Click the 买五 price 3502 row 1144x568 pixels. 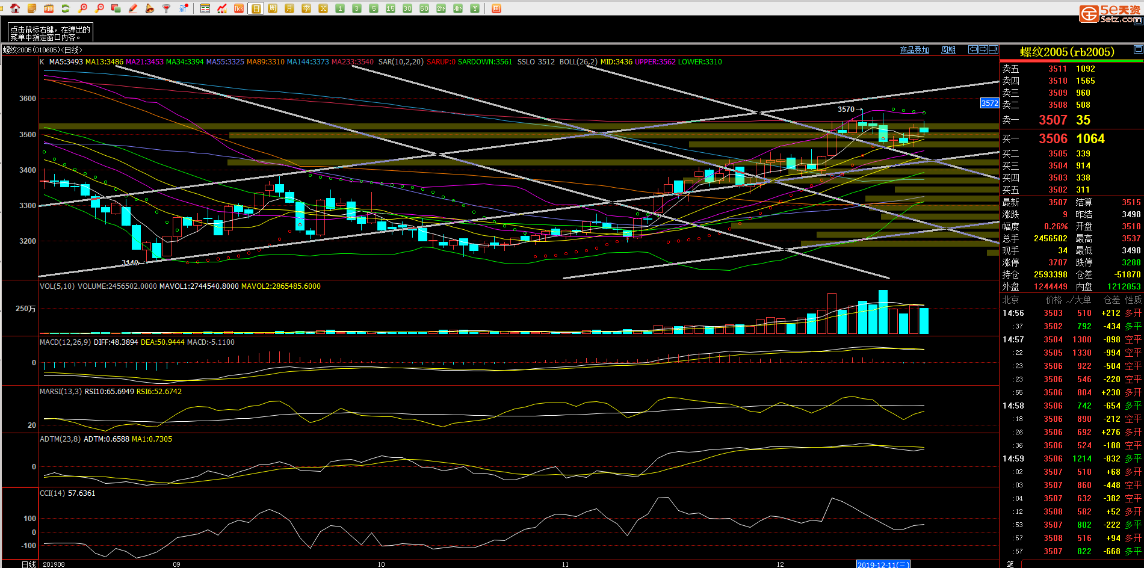pos(1071,190)
